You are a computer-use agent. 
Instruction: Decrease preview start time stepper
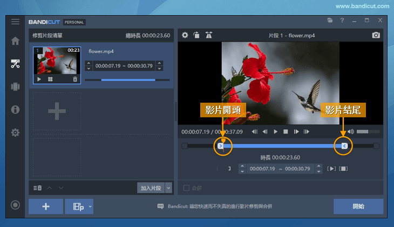point(242,171)
